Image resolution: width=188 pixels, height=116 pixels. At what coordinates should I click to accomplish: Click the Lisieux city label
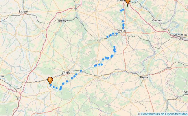(24, 12)
